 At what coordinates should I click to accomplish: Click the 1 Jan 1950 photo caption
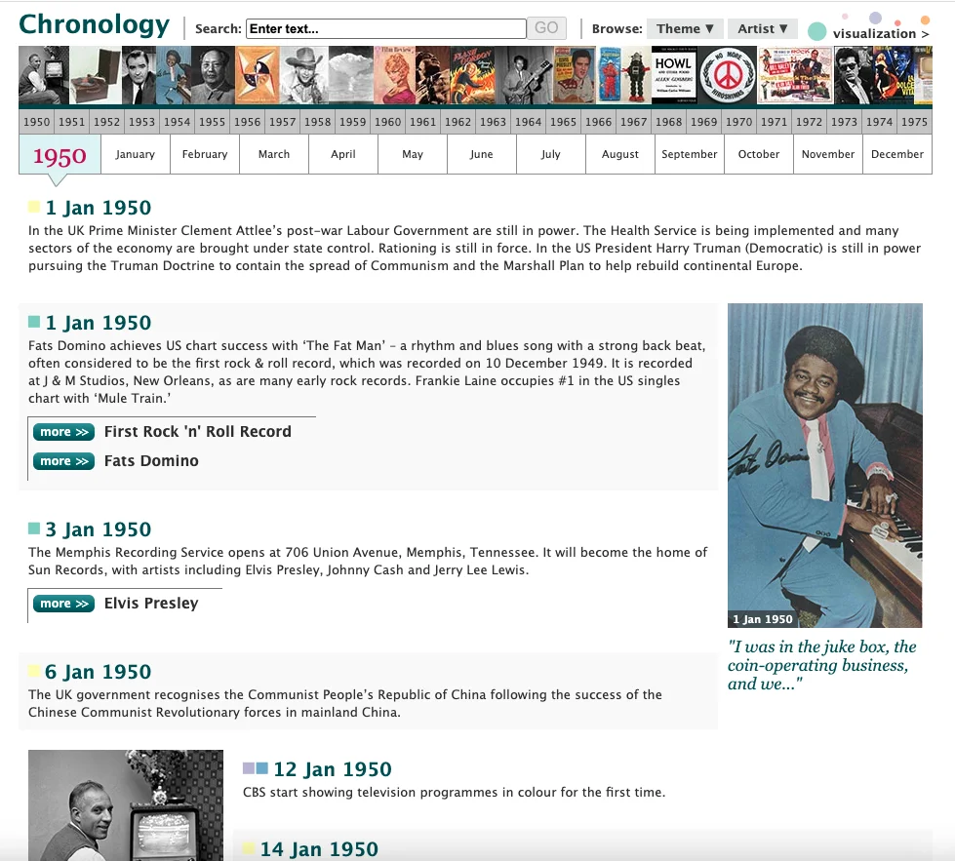point(763,619)
